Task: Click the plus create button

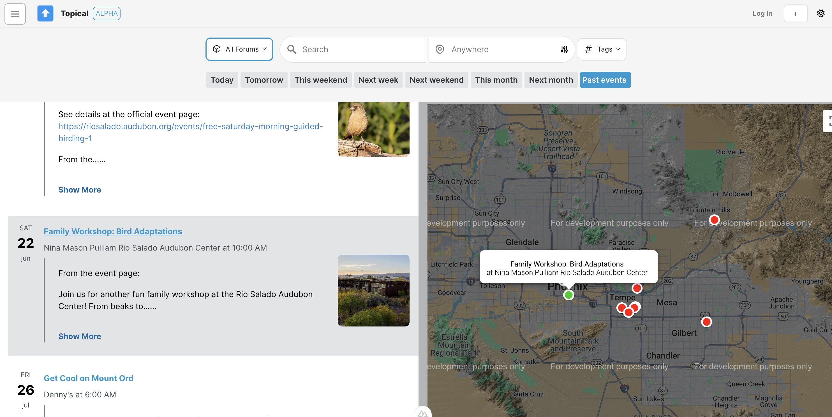Action: pos(796,13)
